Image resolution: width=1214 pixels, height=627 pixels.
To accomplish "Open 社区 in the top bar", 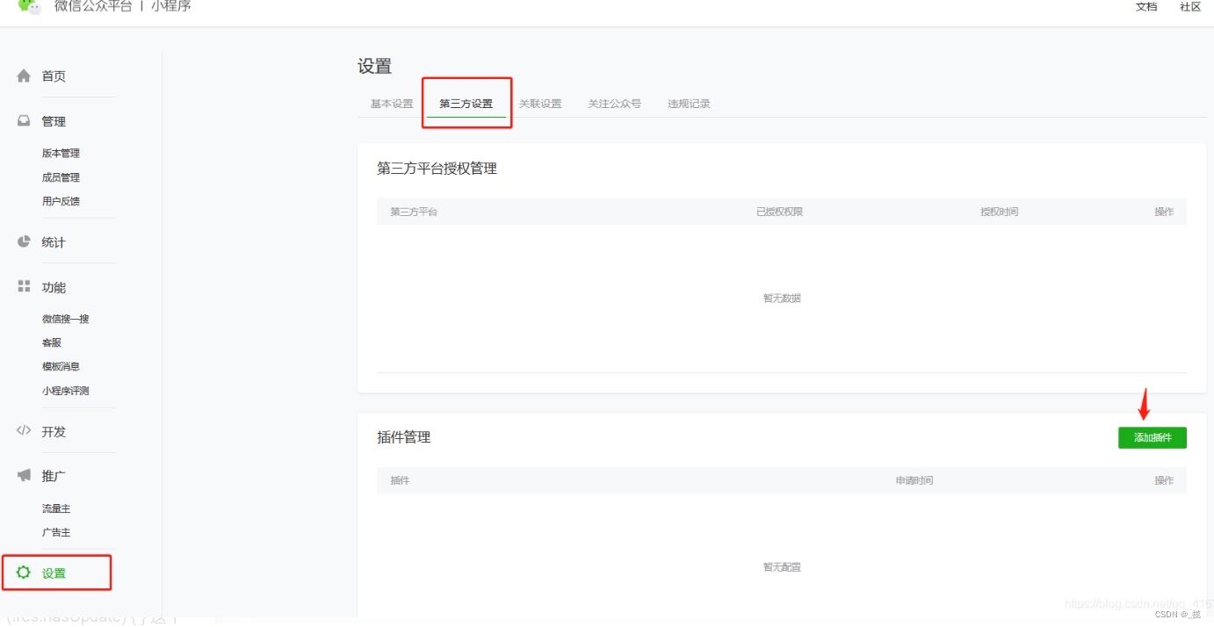I will (x=1190, y=6).
